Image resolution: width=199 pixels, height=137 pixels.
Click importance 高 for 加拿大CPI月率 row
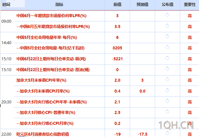click(x=190, y=91)
